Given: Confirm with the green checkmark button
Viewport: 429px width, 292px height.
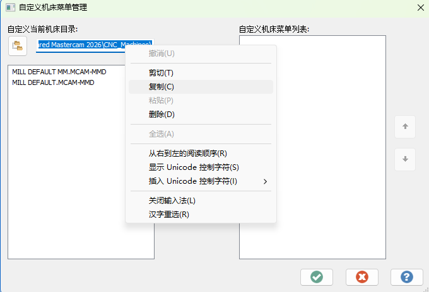Looking at the screenshot, I should point(317,277).
